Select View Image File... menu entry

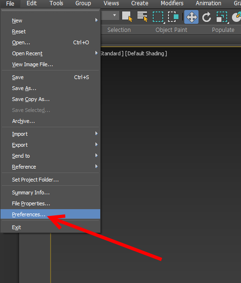(x=51, y=64)
